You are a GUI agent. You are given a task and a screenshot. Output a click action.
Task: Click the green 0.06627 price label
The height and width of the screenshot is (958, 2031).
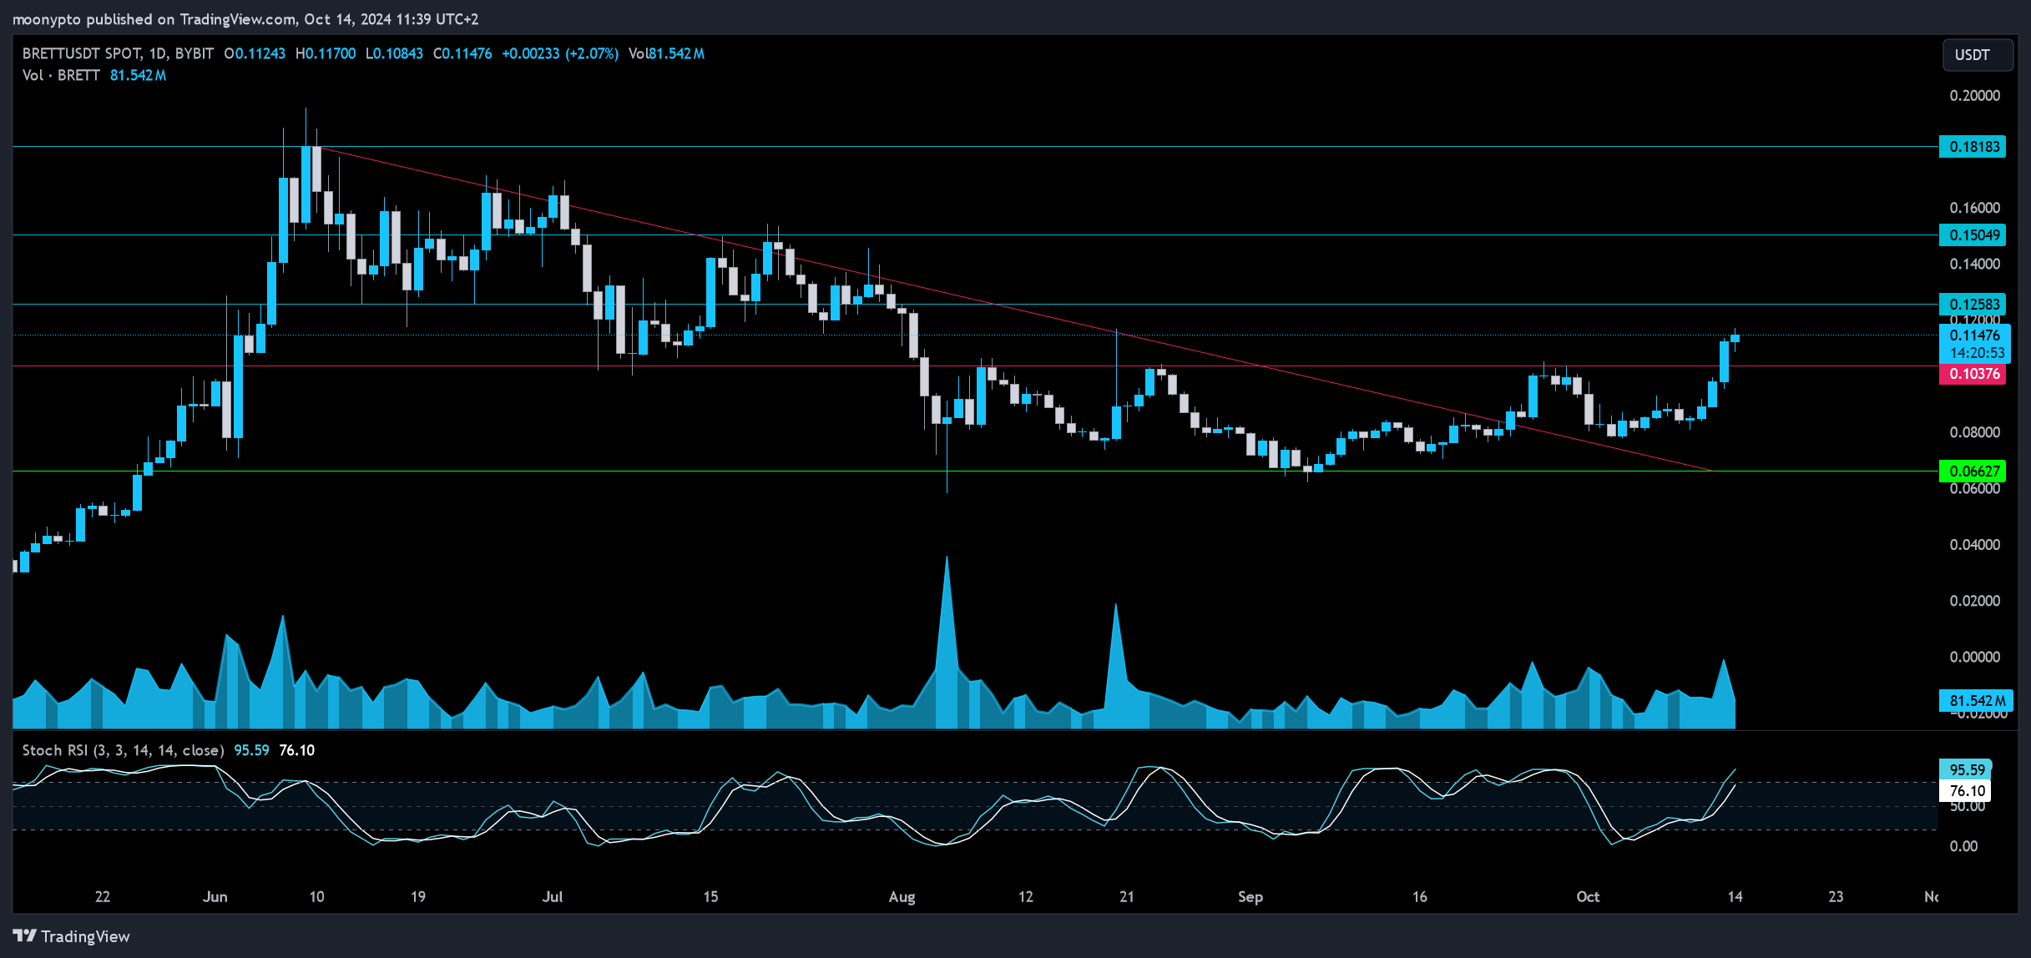pos(1973,471)
